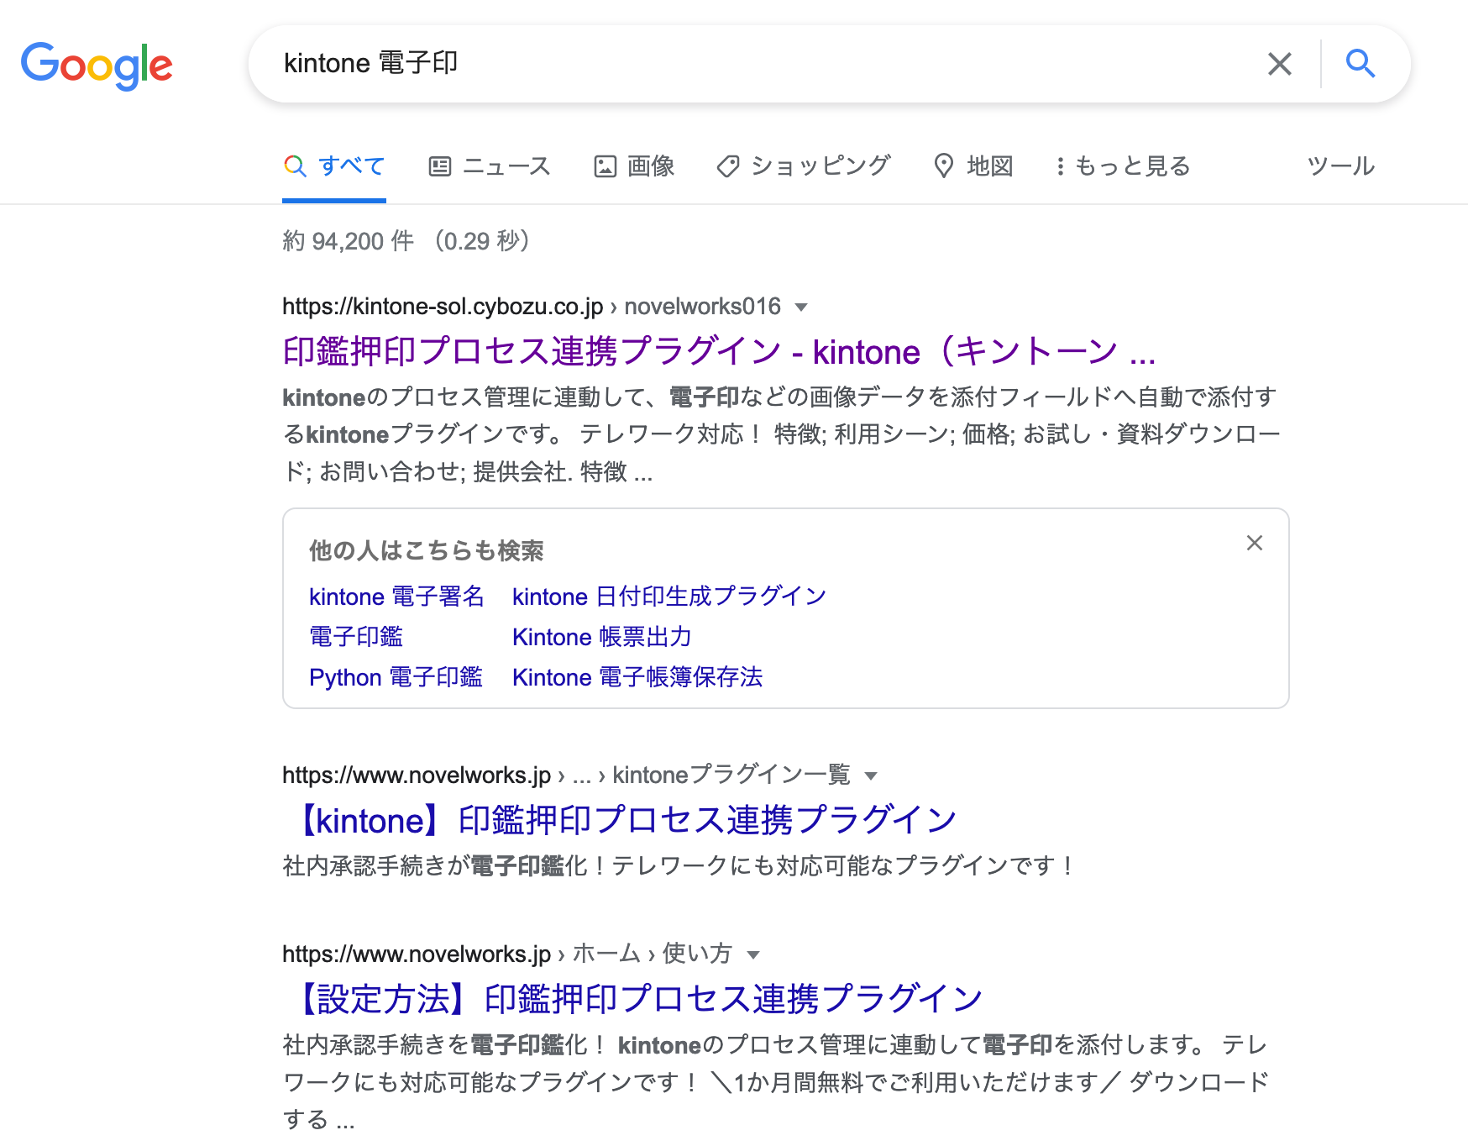Open the ツール options

[1341, 166]
